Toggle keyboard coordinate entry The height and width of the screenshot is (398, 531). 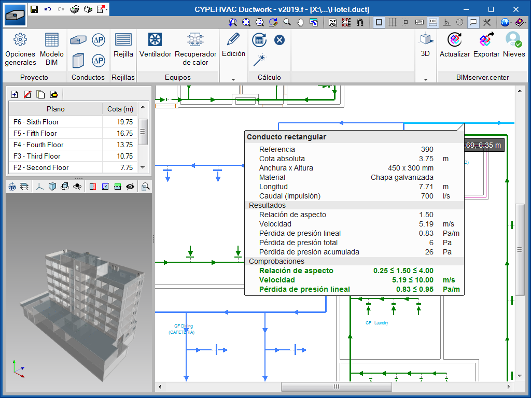419,22
